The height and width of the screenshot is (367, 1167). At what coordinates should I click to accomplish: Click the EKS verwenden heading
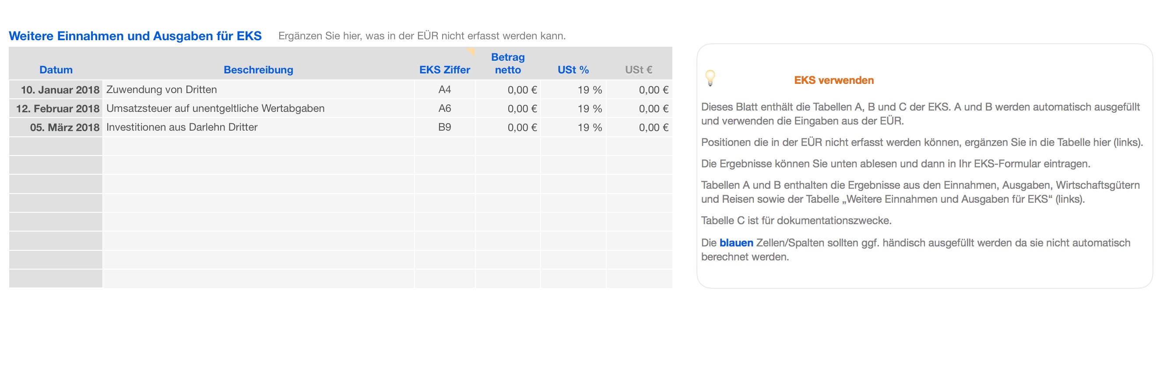tap(833, 80)
